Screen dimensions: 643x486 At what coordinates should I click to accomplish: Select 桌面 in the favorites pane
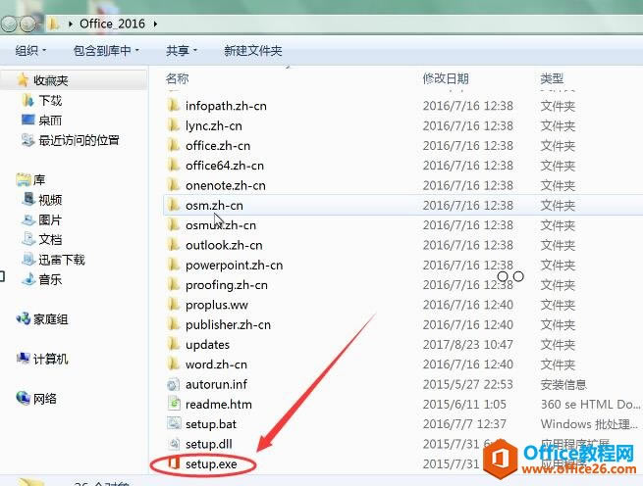50,121
